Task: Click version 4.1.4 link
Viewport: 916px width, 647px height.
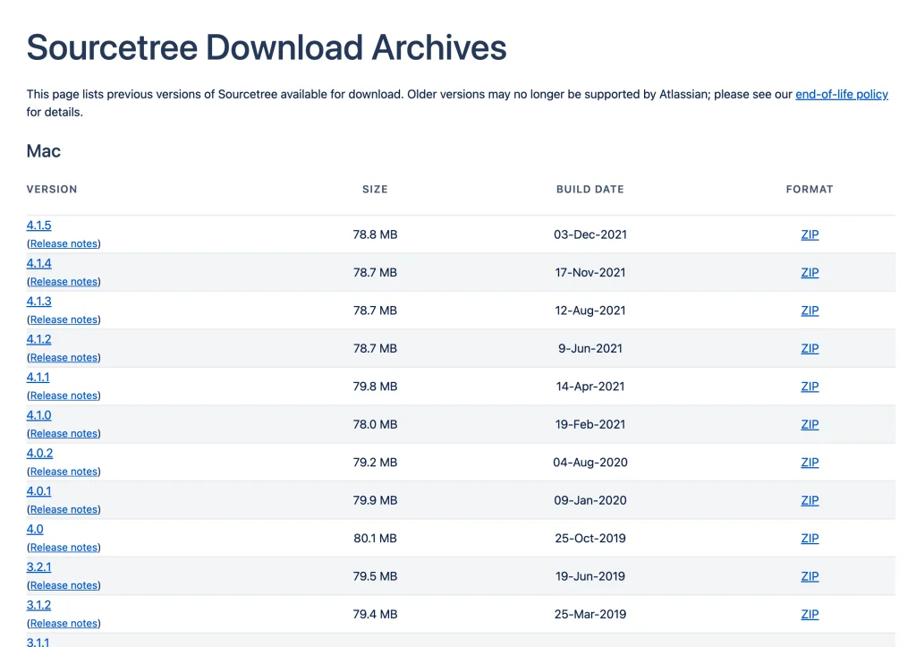Action: [x=39, y=263]
